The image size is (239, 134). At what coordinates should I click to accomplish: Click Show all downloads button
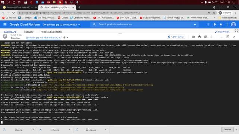point(227,130)
